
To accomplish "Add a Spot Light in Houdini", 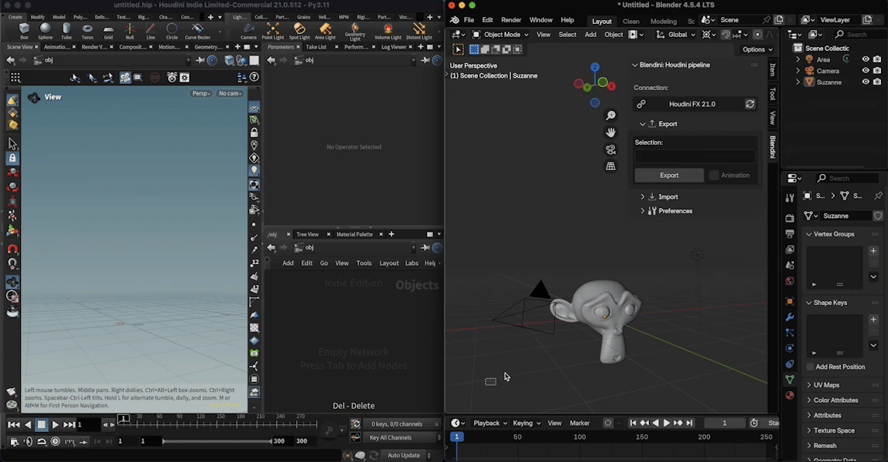I will [x=299, y=31].
